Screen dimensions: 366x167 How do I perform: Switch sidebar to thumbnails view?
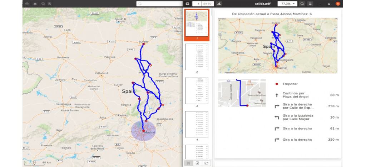(189, 163)
